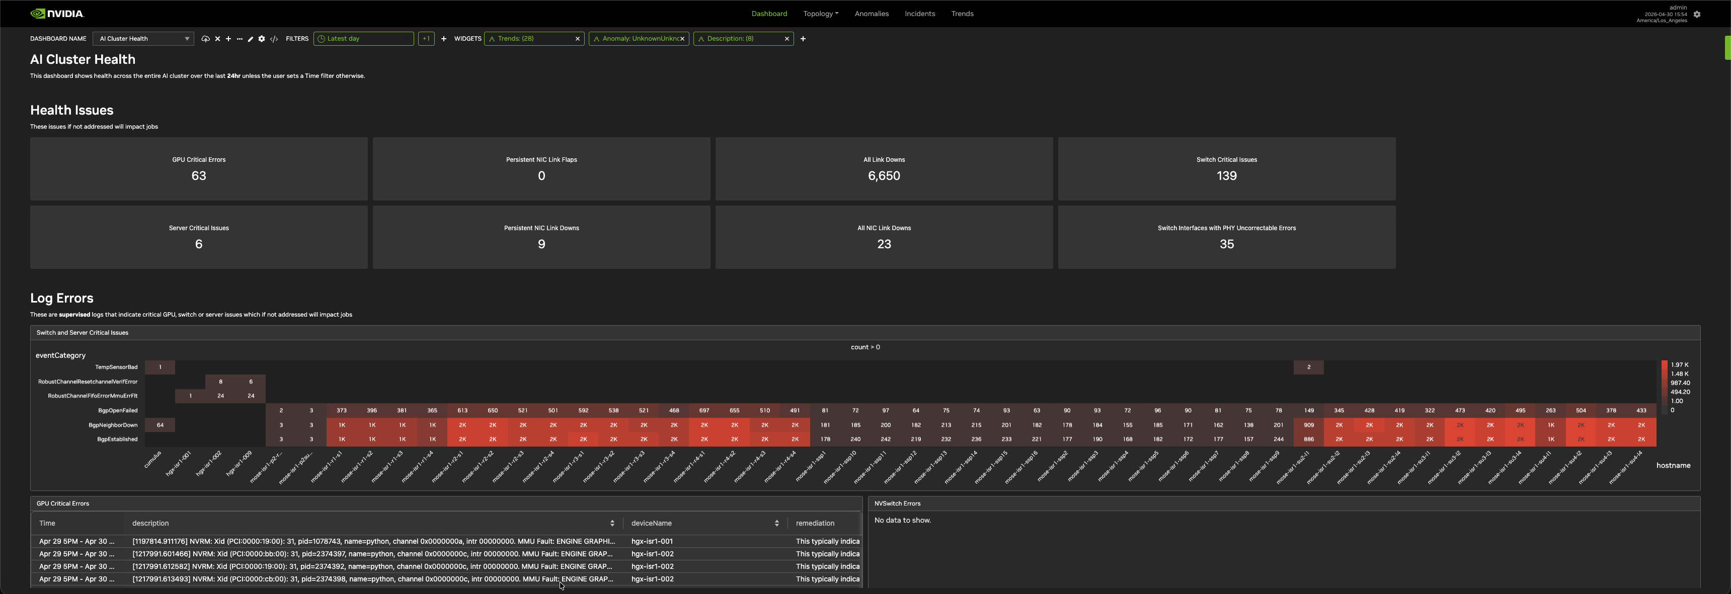Go to the Dashboard tab
The height and width of the screenshot is (594, 1731).
point(769,14)
